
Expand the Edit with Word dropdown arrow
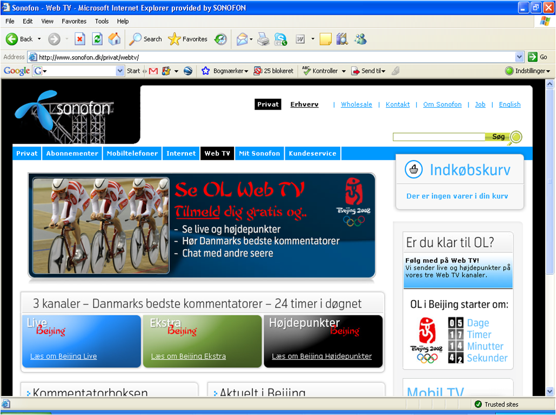point(313,39)
